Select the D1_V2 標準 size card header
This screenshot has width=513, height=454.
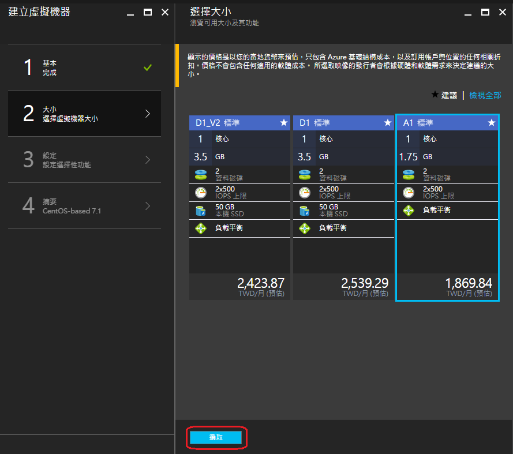[x=239, y=123]
